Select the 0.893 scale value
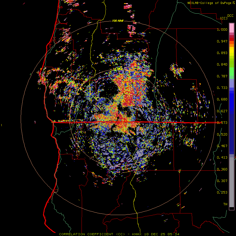236x236 pixels. point(222,53)
